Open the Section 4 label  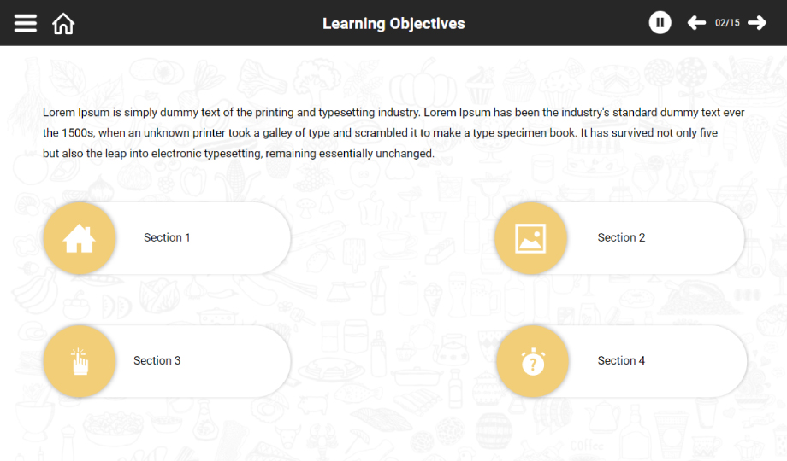(x=621, y=360)
